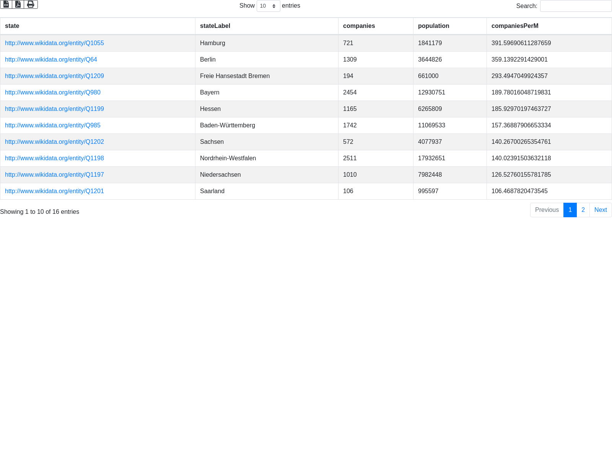Follow the Q1209 Bremen entity link
This screenshot has width=612, height=459.
coord(54,76)
